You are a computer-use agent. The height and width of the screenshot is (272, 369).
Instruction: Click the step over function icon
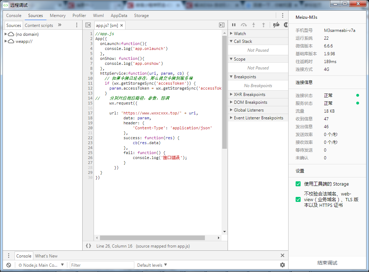(x=244, y=25)
